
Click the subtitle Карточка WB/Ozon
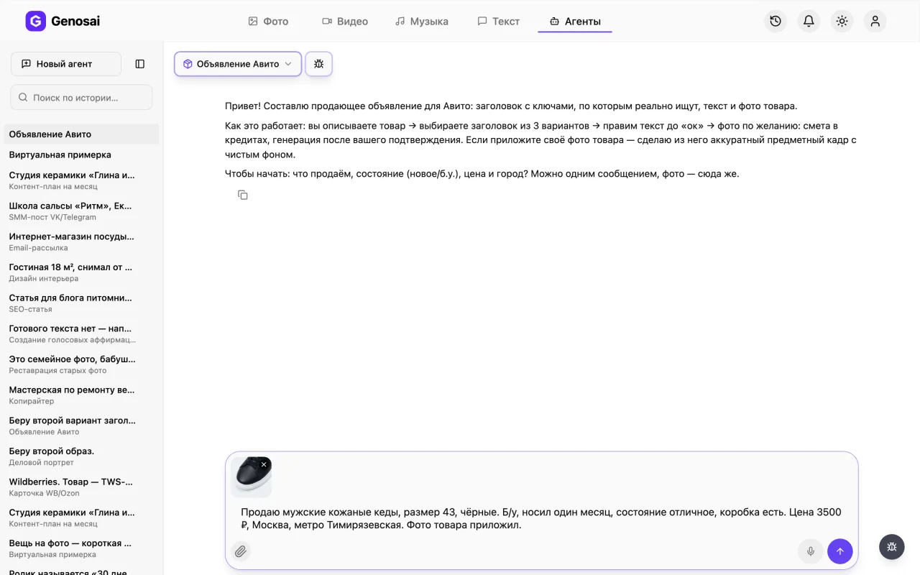click(44, 493)
